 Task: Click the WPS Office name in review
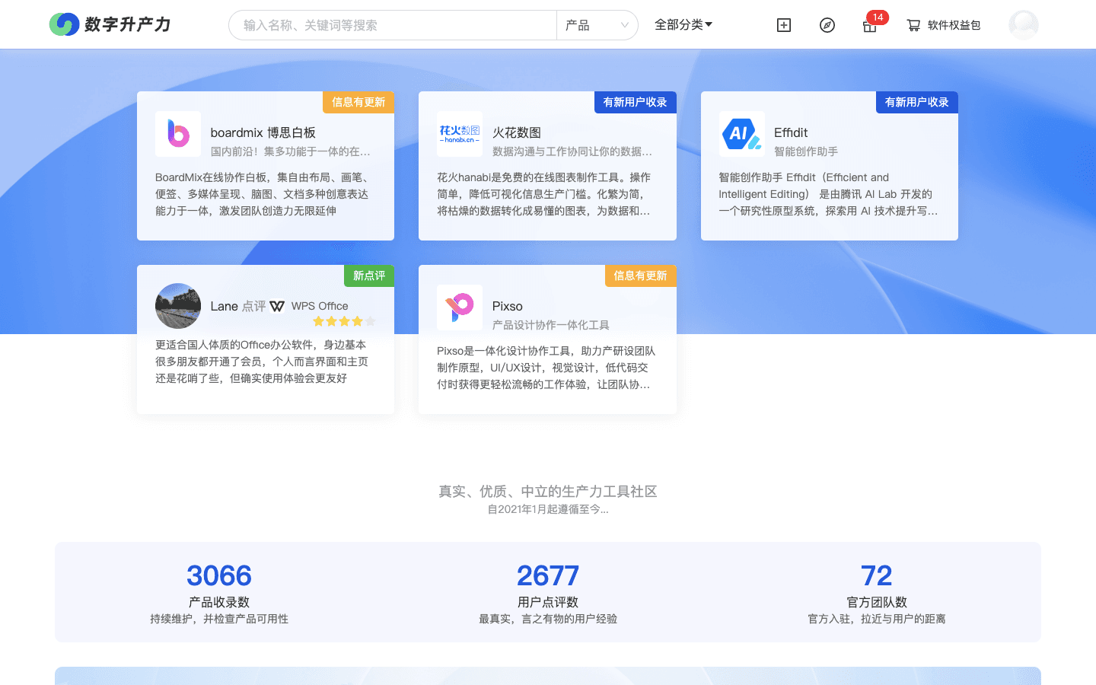coord(320,306)
